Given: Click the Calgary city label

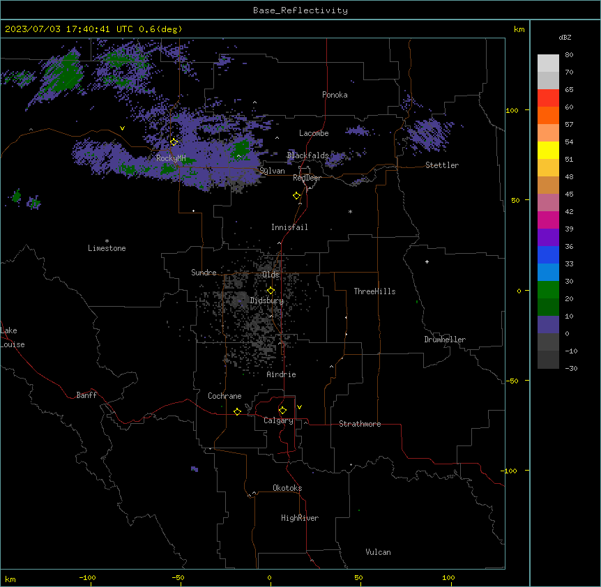Looking at the screenshot, I should coord(279,420).
